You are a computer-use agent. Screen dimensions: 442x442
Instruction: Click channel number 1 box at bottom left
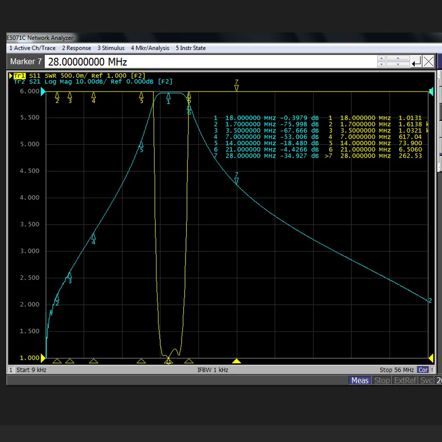(11, 370)
